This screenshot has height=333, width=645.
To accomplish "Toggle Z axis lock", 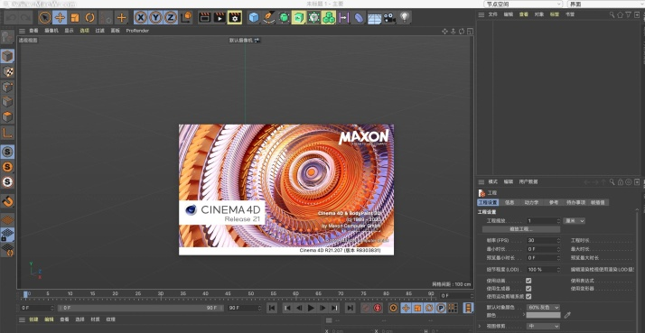I will [171, 18].
